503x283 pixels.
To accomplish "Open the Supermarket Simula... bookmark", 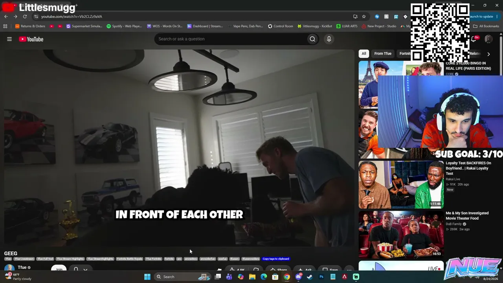I will [84, 26].
